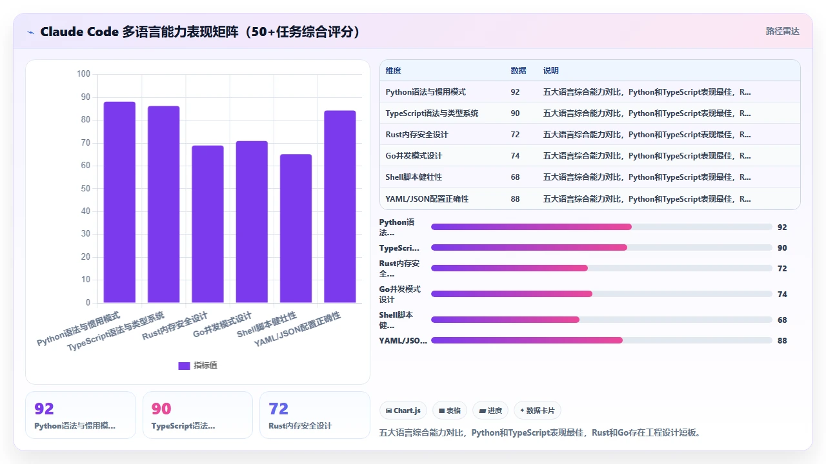Open the 路径雷达 link in header
826x464 pixels.
782,31
